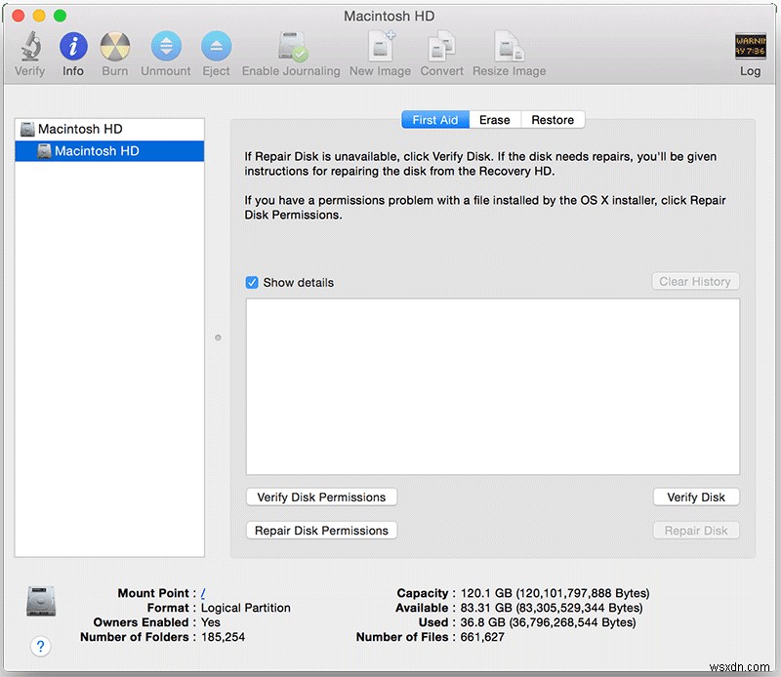Click the Owners Enabled value Yes
781x677 pixels.
[211, 622]
